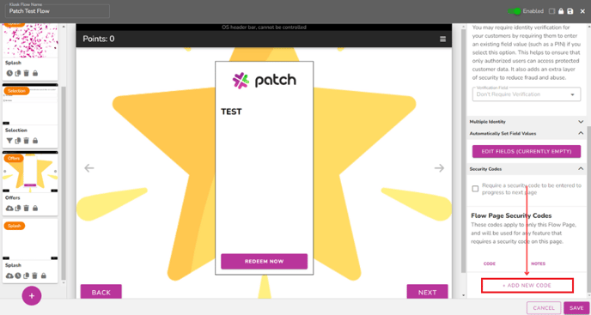Open the Verification Field dropdown

527,94
